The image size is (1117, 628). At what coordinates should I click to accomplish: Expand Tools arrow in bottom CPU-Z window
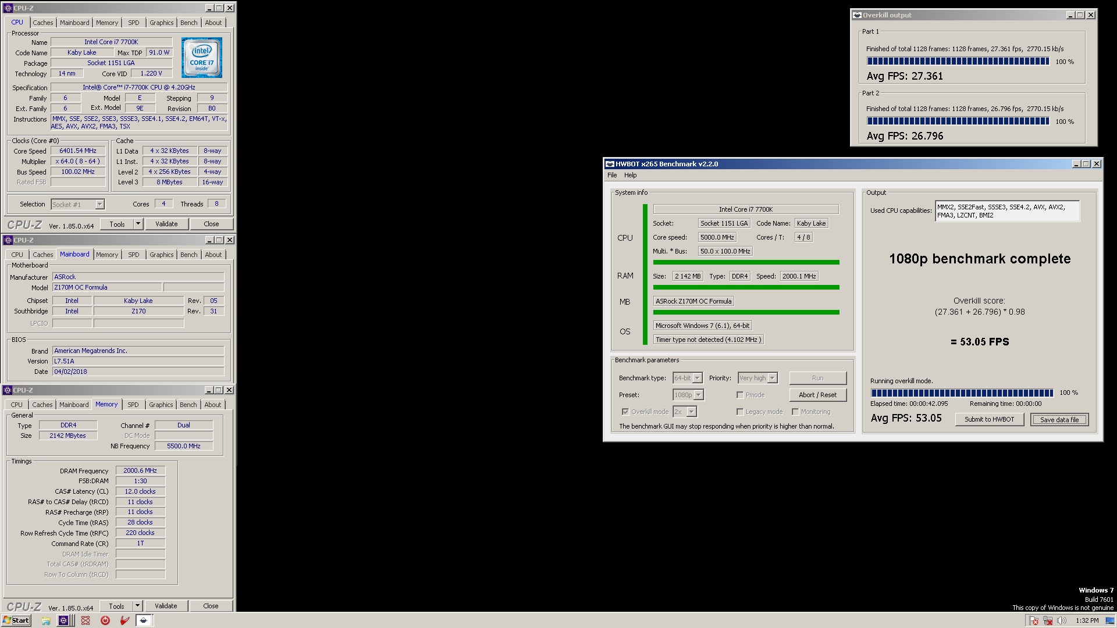[x=137, y=606]
